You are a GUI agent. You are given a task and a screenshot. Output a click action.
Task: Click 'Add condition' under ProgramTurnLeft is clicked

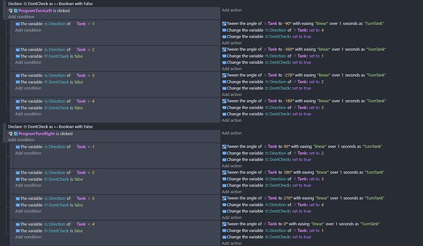coord(21,17)
